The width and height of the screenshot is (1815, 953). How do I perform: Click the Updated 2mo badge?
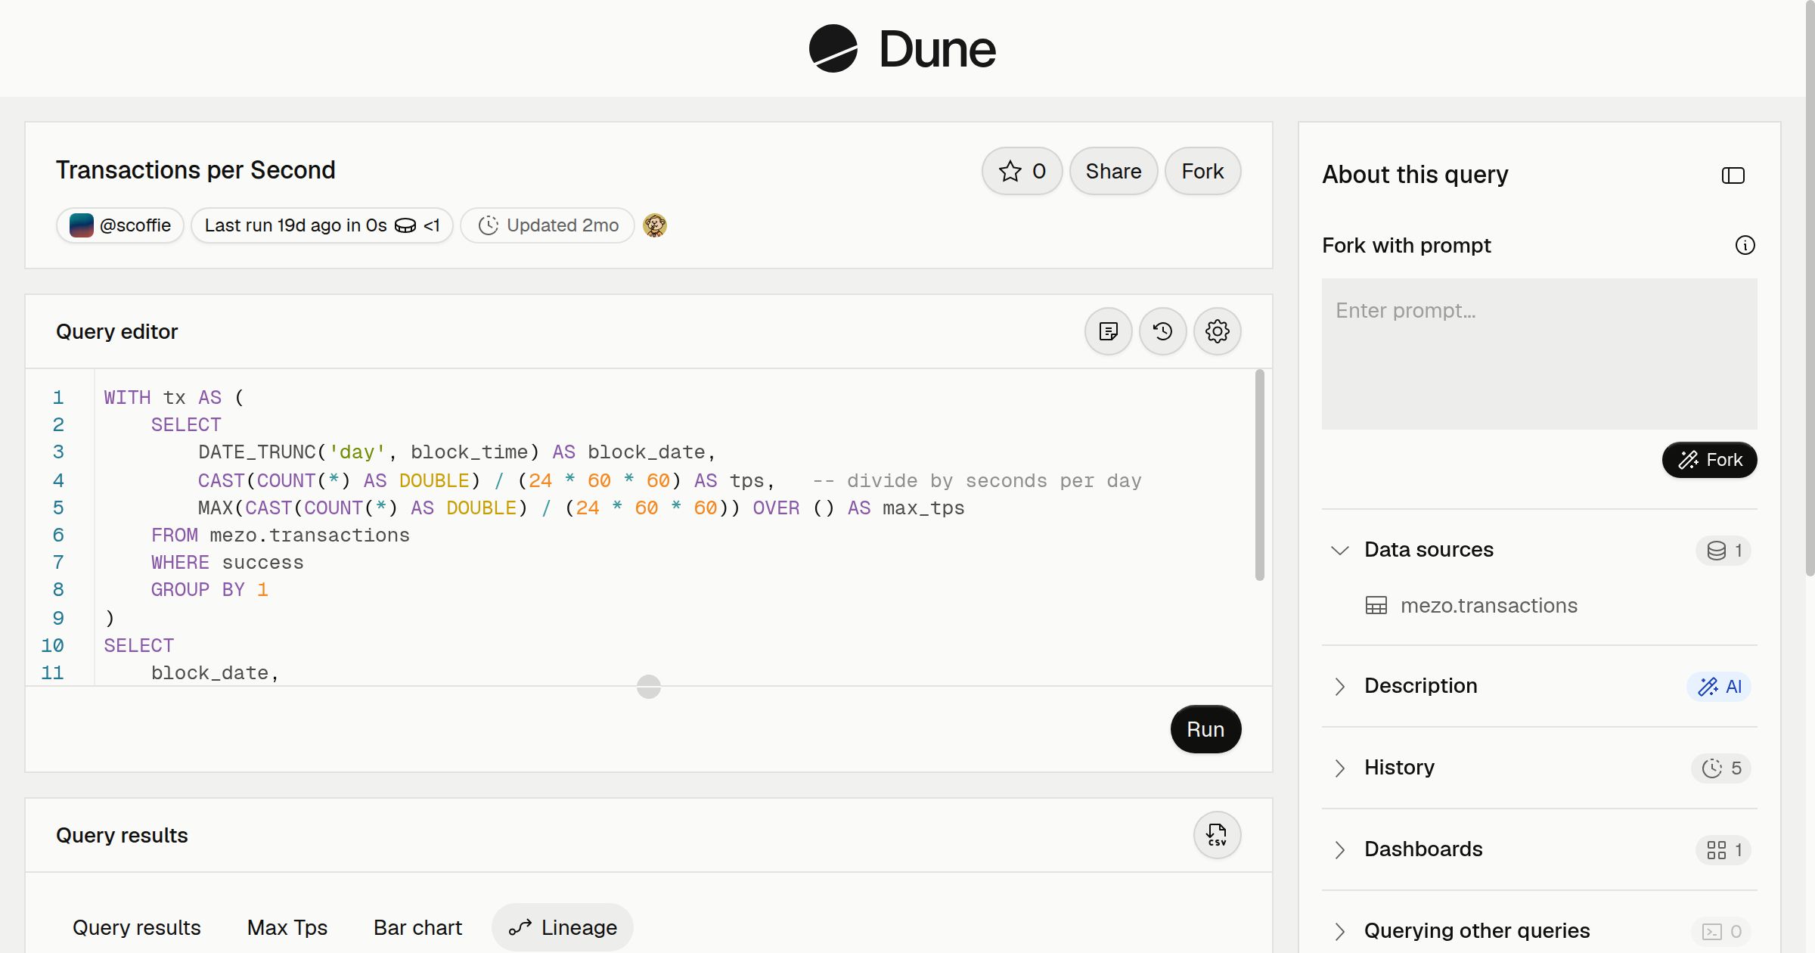[x=548, y=225]
